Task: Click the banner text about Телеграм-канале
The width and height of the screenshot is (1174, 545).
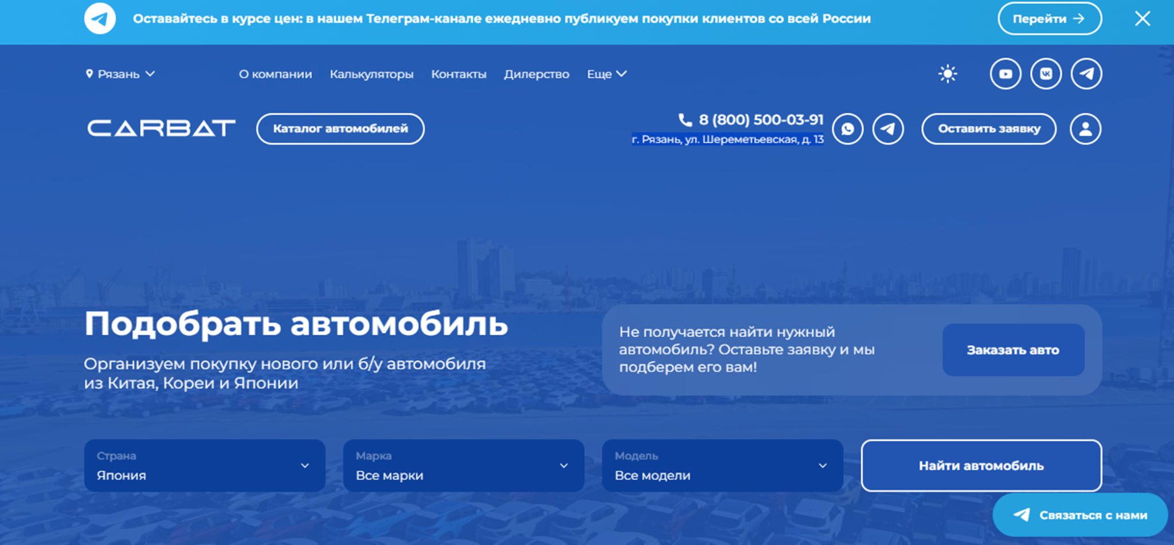Action: tap(502, 18)
